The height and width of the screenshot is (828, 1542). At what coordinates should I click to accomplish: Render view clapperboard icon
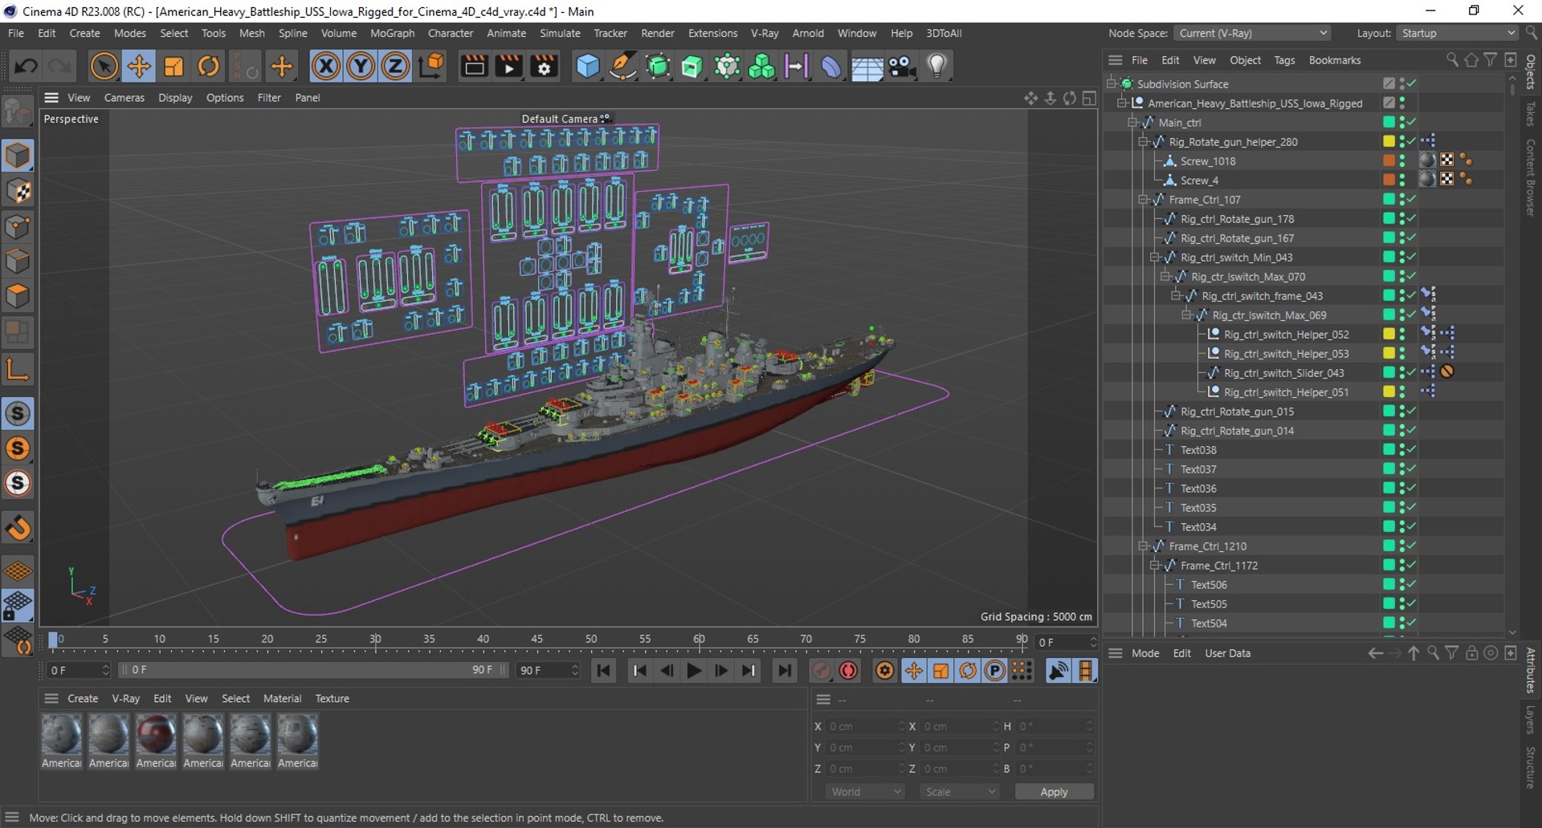tap(474, 67)
